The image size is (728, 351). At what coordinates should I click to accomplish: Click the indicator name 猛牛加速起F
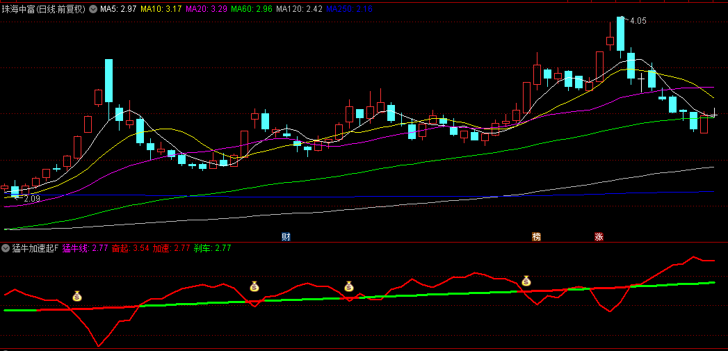click(35, 248)
